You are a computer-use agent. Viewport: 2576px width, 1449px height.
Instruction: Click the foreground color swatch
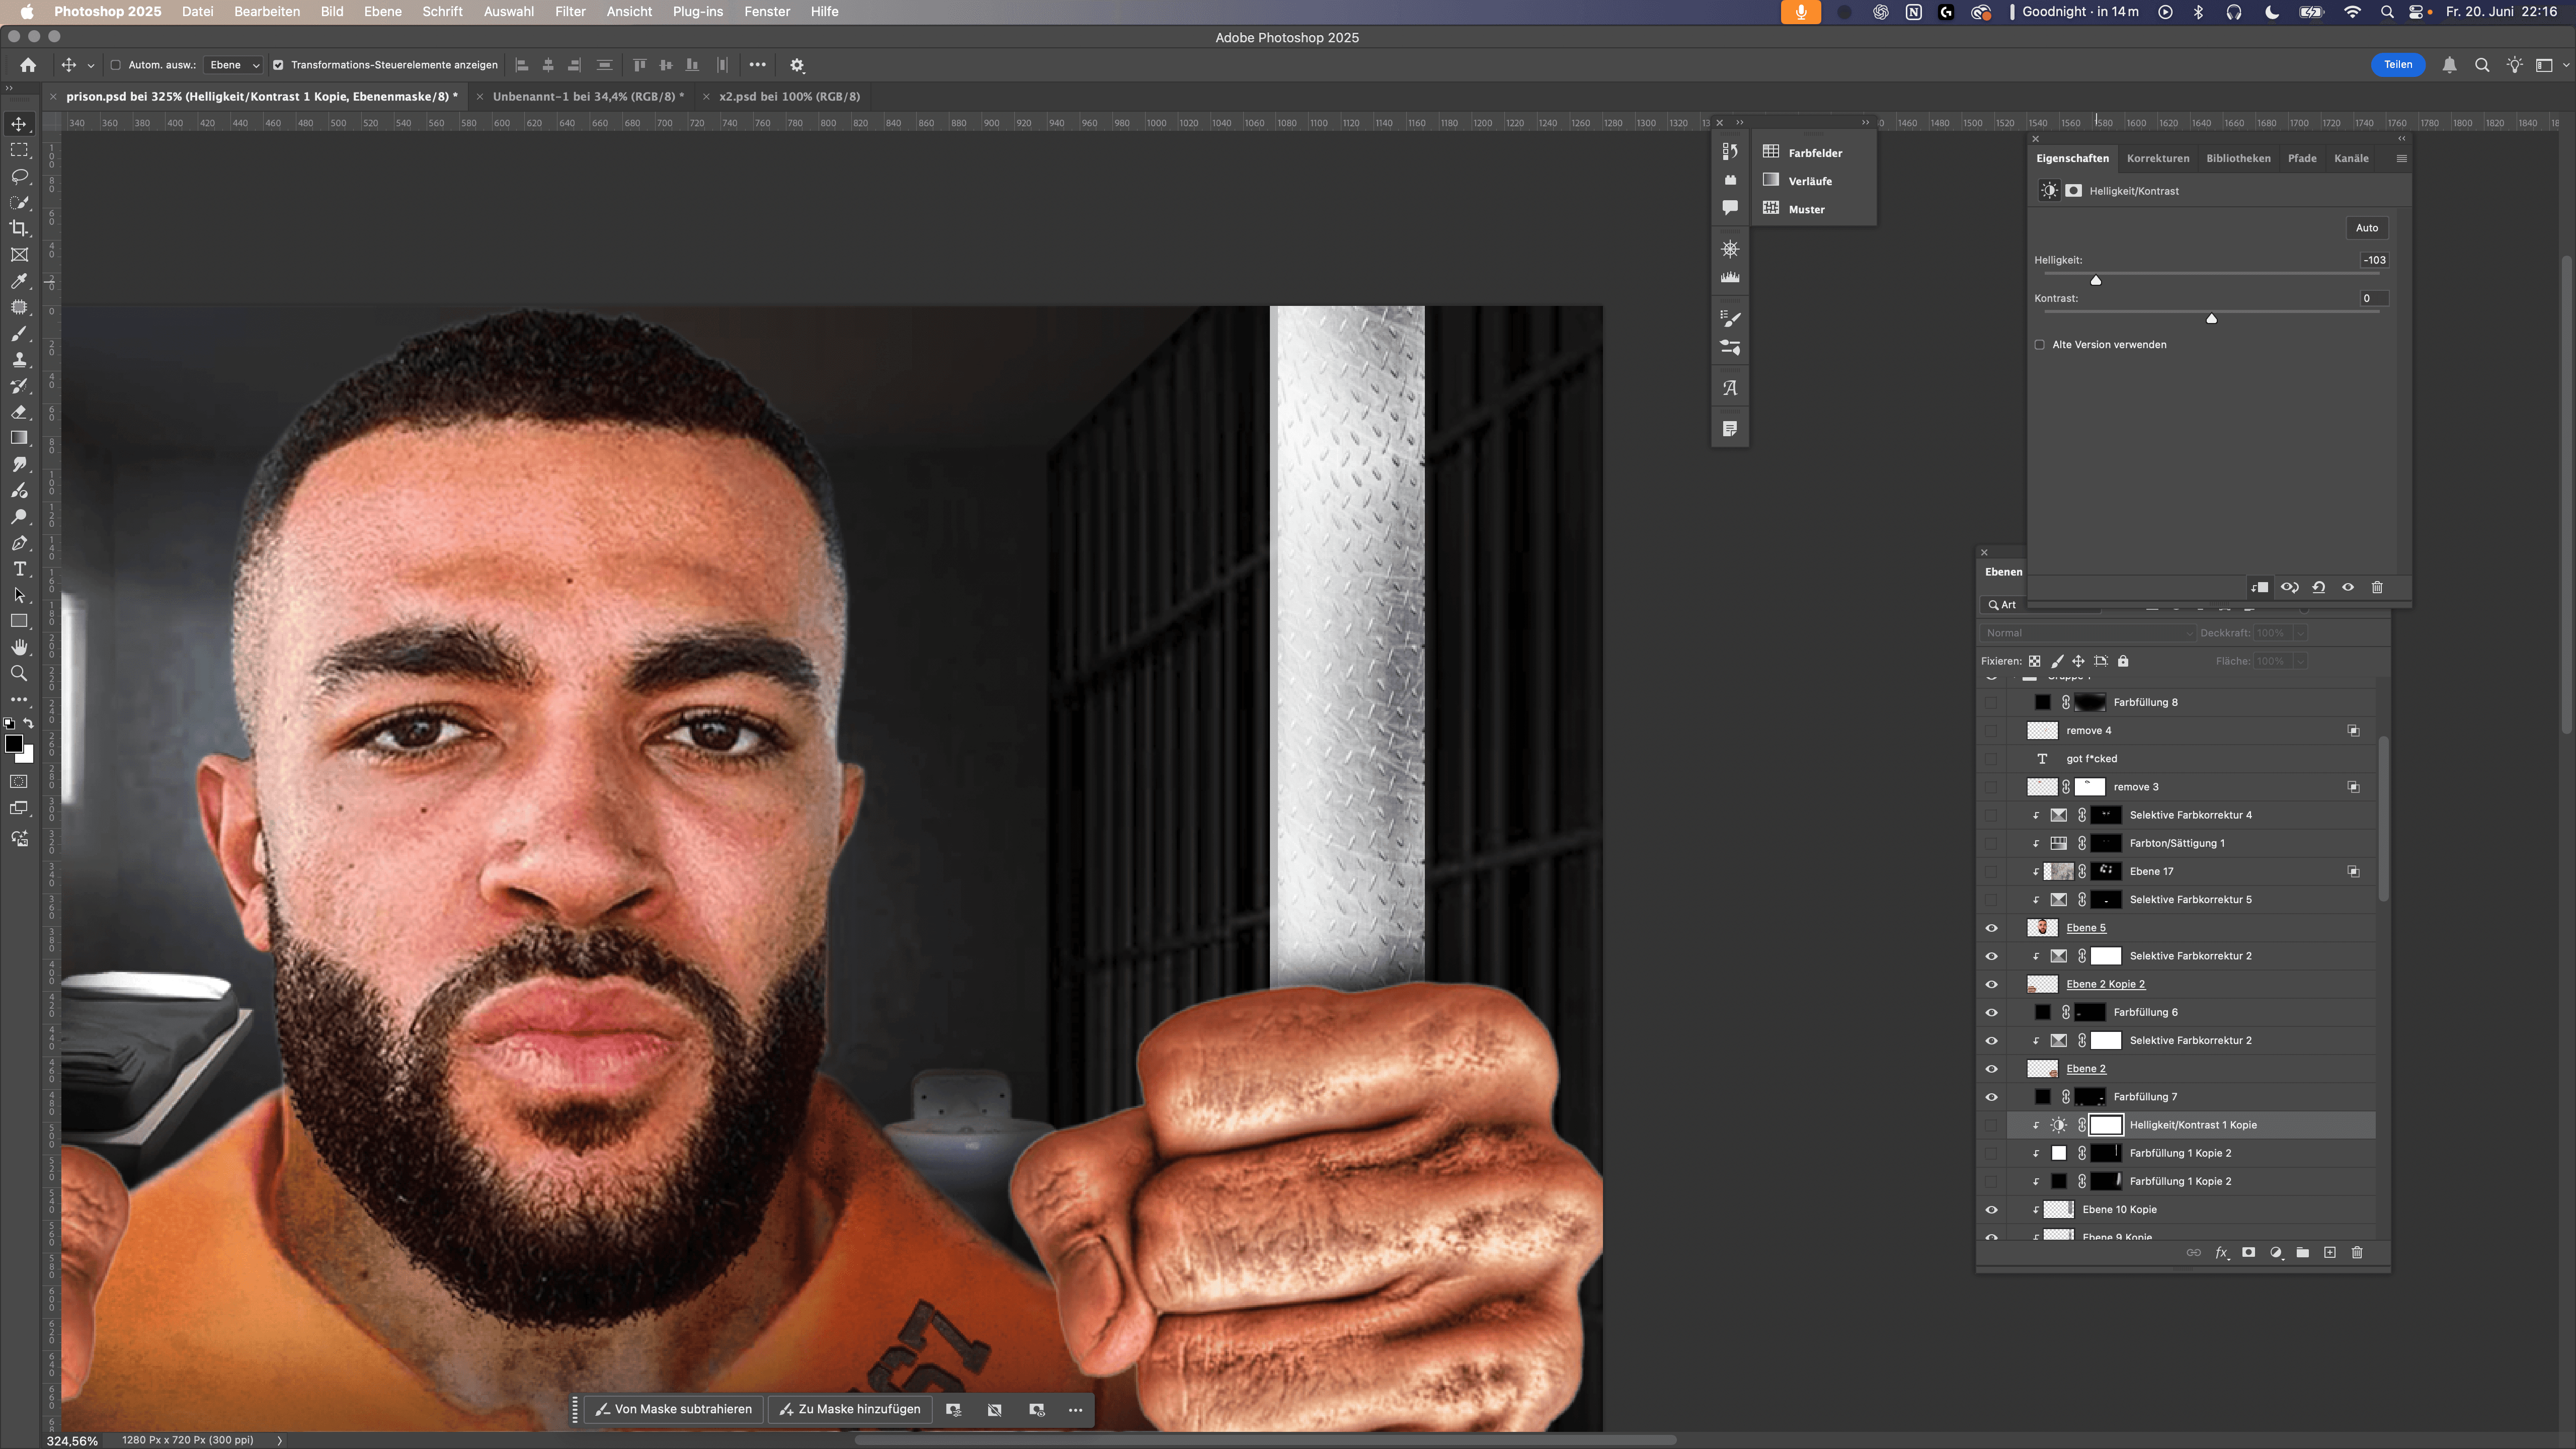point(14,743)
